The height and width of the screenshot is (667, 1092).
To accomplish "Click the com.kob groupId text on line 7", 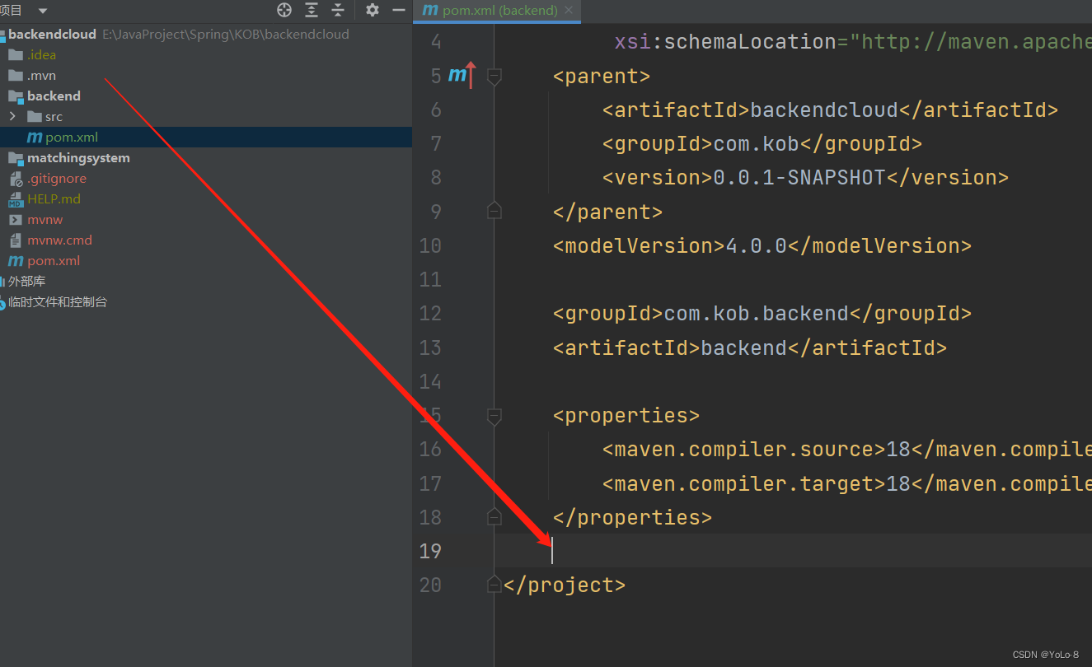I will (x=757, y=144).
